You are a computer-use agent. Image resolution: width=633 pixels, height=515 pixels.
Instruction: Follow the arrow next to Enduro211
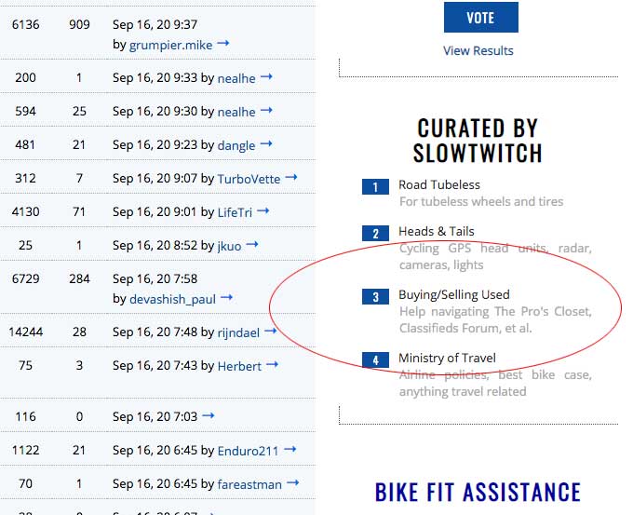290,449
